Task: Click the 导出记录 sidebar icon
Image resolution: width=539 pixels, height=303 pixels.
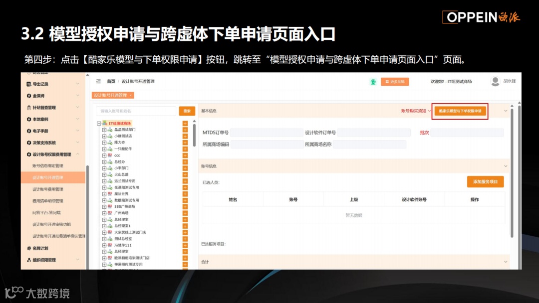Action: (29, 84)
